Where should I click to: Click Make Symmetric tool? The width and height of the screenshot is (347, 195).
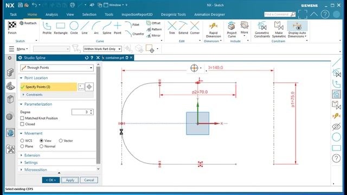pos(279,30)
